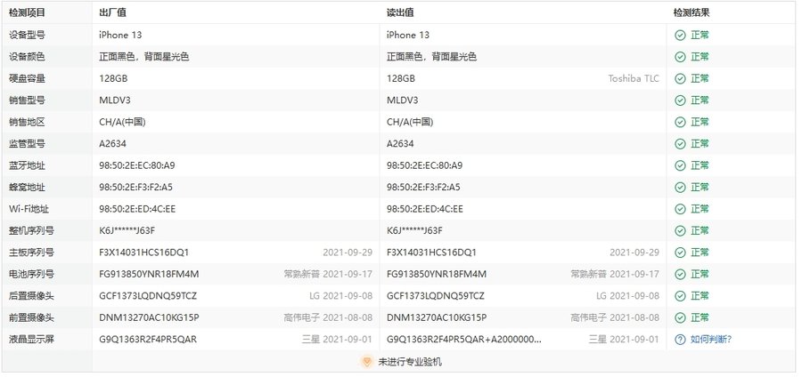Click the read value CH/A(中国)
Image resolution: width=802 pixels, height=377 pixels.
point(410,122)
